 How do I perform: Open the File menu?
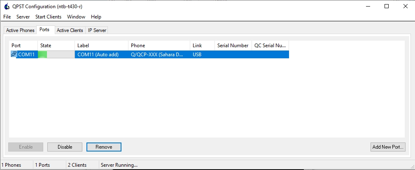[7, 17]
